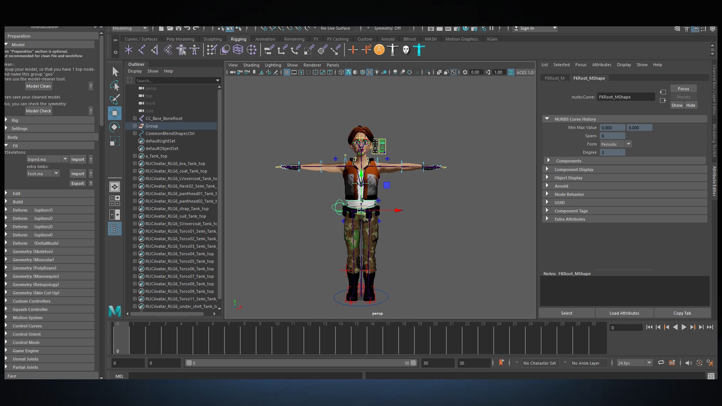Click the Parent Constraint shelf icon
This screenshot has height=406, width=722.
point(269,50)
